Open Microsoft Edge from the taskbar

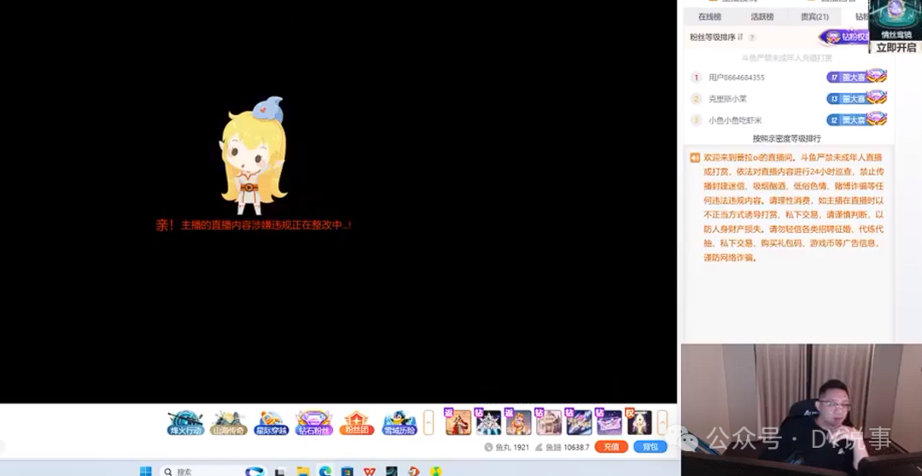coord(325,471)
